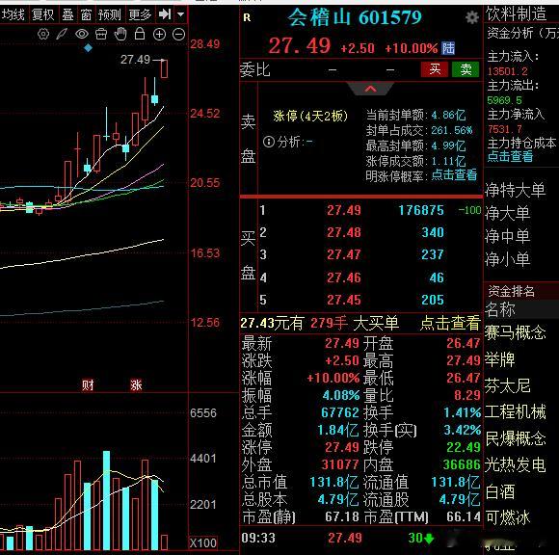Viewport: 559px width, 555px height.
Task: Click the 换手(实) value 3.42%
Action: pyautogui.click(x=462, y=430)
